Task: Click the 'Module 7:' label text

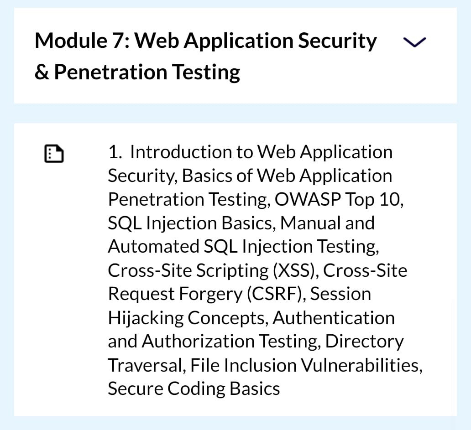Action: (x=82, y=41)
